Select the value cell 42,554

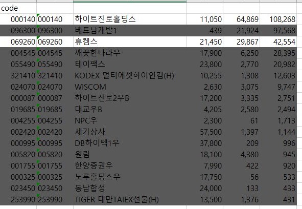pos(278,41)
